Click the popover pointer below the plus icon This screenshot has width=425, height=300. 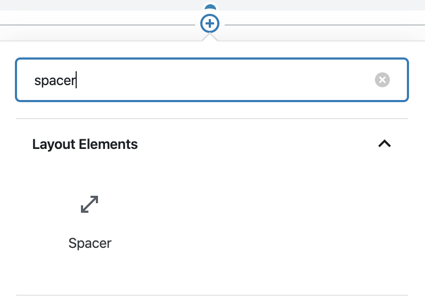[x=210, y=37]
